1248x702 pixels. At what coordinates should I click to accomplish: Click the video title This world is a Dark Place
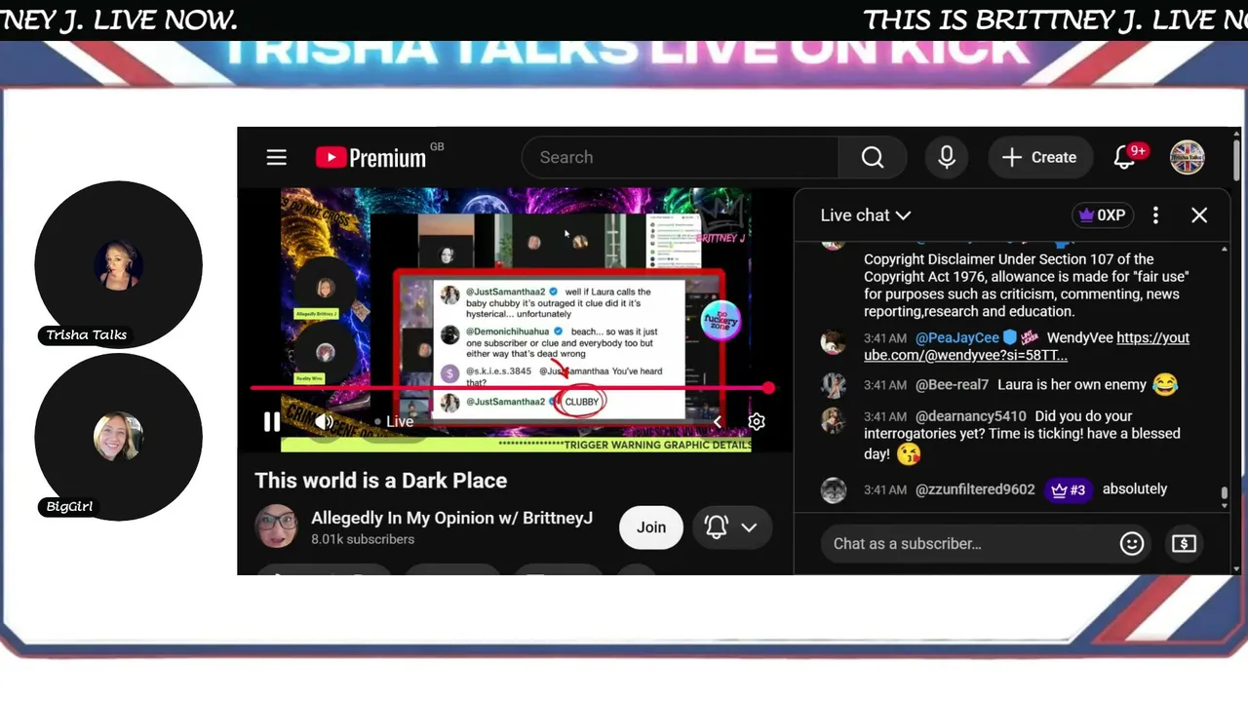381,481
